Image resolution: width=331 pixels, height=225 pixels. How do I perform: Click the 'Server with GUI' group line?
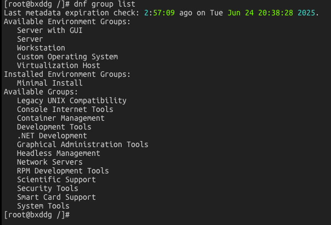(x=50, y=30)
